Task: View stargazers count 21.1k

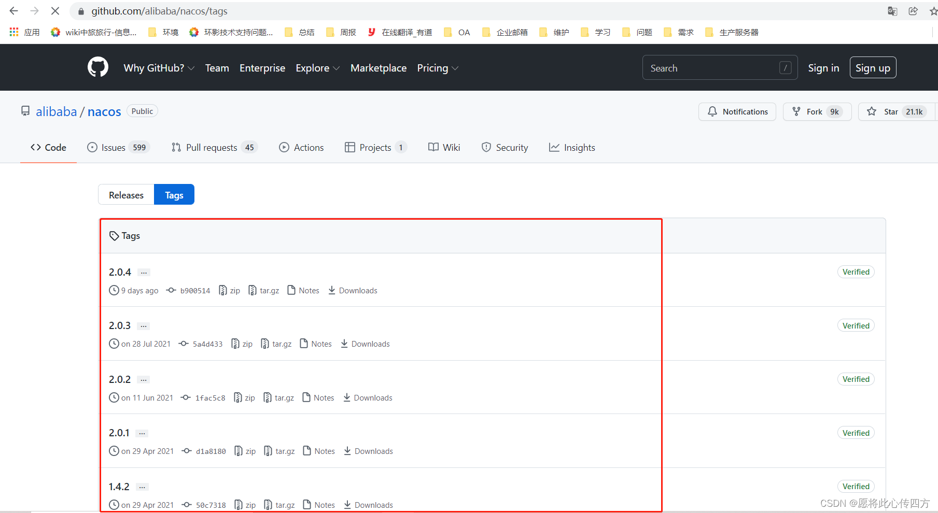Action: click(x=914, y=111)
